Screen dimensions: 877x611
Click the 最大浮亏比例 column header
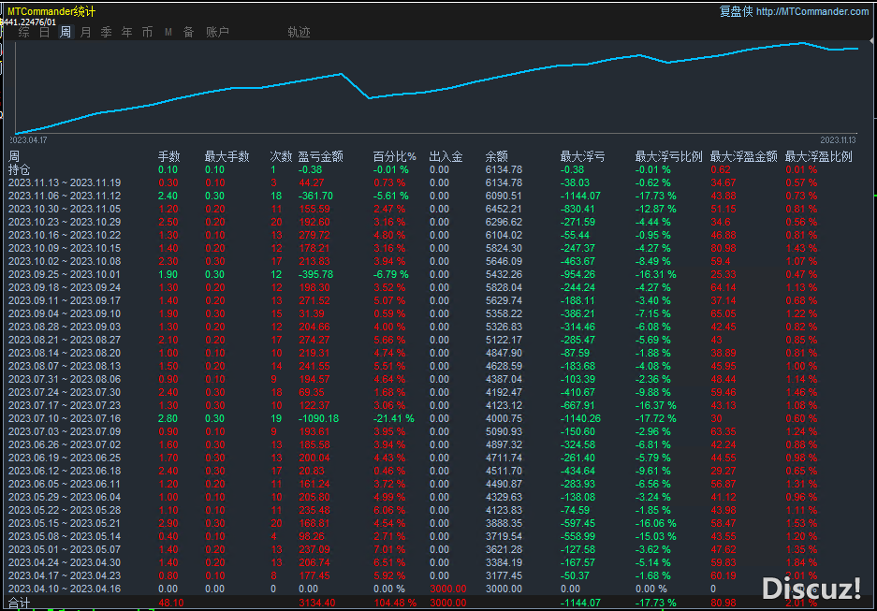668,156
